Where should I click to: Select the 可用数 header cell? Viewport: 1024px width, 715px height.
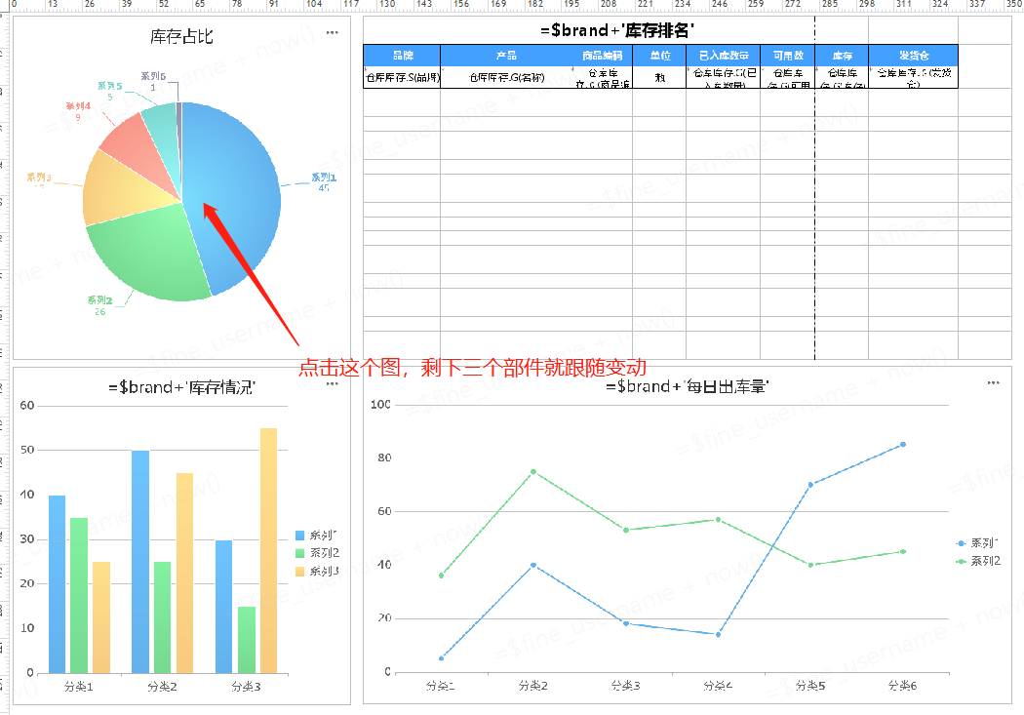tap(788, 56)
